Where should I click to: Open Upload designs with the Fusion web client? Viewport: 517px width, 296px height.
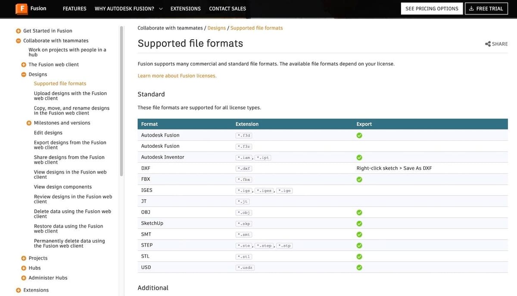point(70,96)
